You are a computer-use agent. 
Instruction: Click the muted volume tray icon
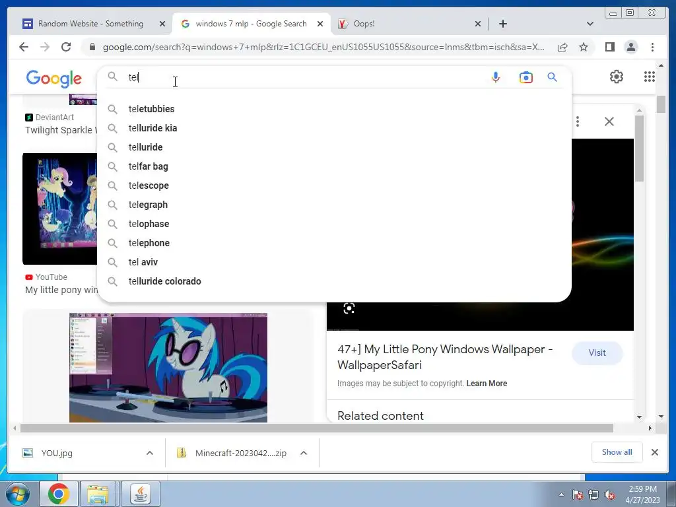[x=609, y=495]
